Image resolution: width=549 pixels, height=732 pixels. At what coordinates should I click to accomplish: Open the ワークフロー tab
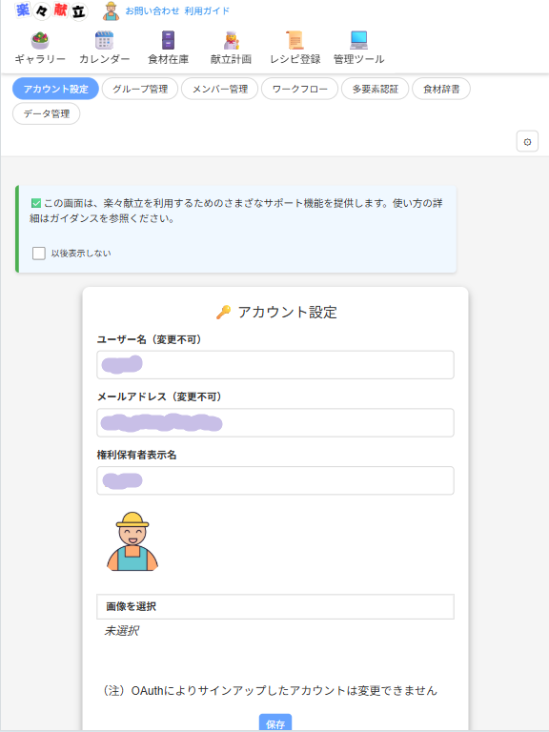coord(299,89)
